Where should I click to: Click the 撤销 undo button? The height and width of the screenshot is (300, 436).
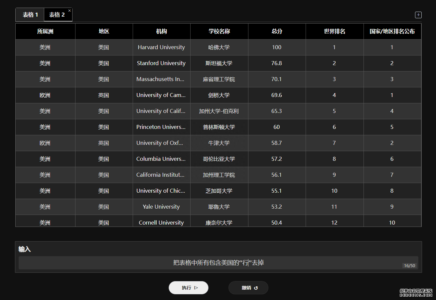(248, 288)
